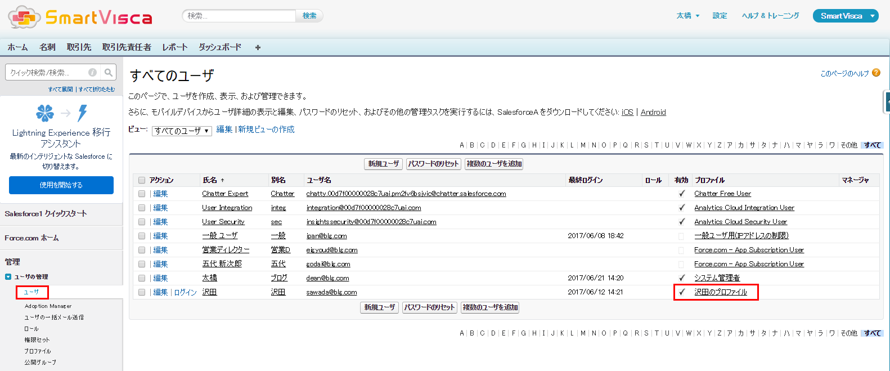The width and height of the screenshot is (890, 371).
Task: Check the User Integration row checkbox
Action: pyautogui.click(x=142, y=208)
